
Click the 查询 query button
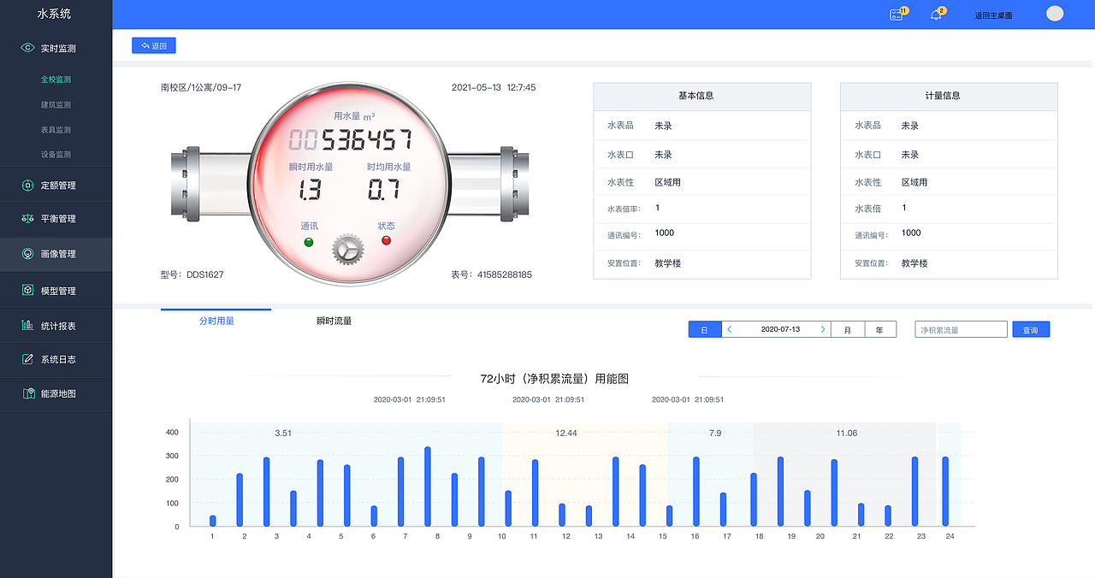1031,328
